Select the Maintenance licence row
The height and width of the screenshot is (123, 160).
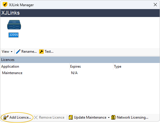click(x=80, y=73)
